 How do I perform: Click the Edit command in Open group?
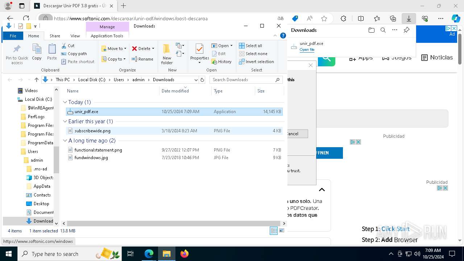(x=219, y=54)
